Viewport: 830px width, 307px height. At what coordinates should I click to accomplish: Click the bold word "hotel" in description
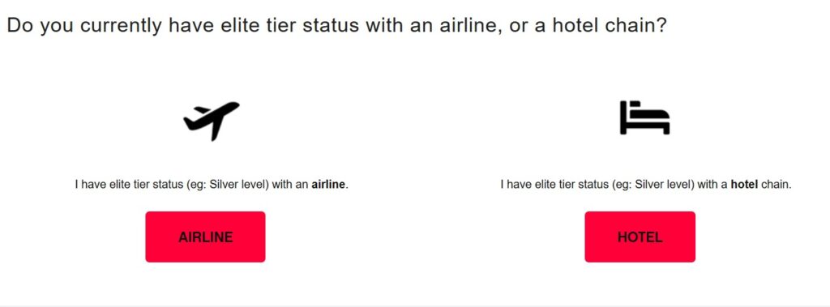point(744,185)
